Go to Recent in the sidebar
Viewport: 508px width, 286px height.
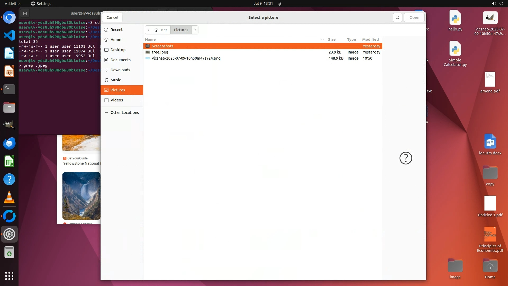coord(116,30)
